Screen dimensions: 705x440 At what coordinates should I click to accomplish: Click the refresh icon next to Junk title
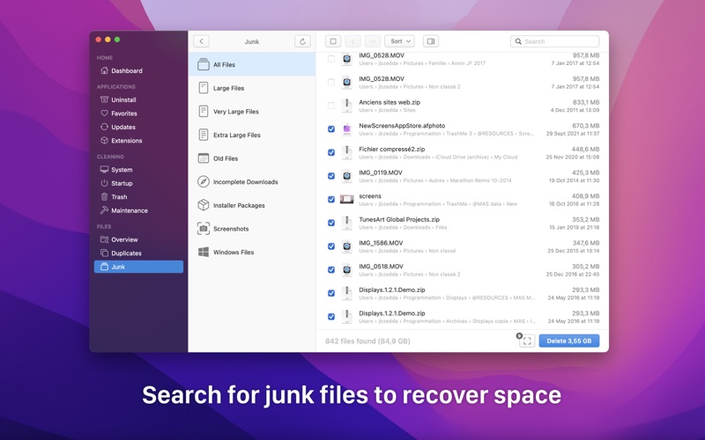(302, 41)
